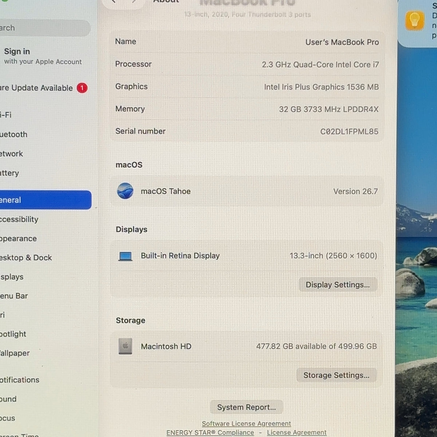Sign in with your Apple Account
Viewport: 437px width, 437px height.
coord(43,56)
